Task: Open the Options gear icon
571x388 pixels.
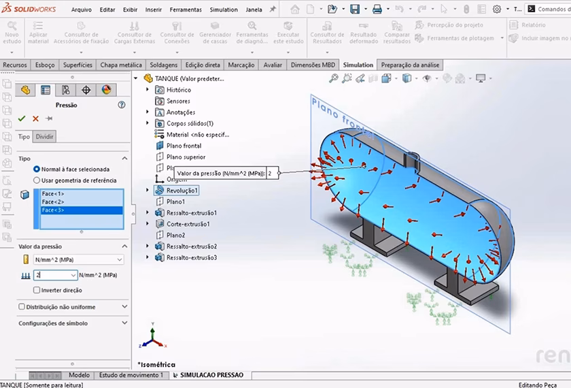Action: pyautogui.click(x=497, y=10)
